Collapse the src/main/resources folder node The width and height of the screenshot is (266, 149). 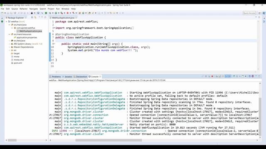[9, 34]
